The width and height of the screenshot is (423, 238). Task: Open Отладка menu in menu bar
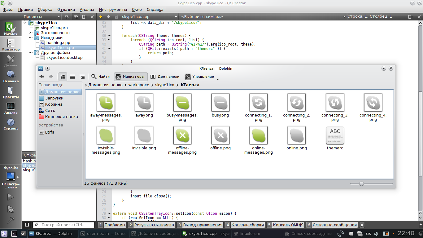pos(66,10)
